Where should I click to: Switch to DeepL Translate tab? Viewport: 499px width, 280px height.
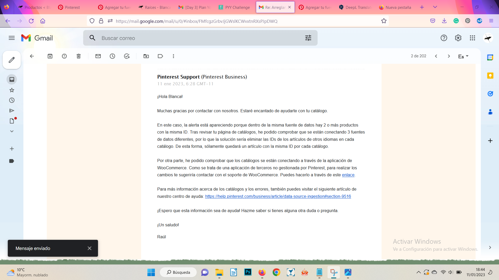[x=356, y=7]
